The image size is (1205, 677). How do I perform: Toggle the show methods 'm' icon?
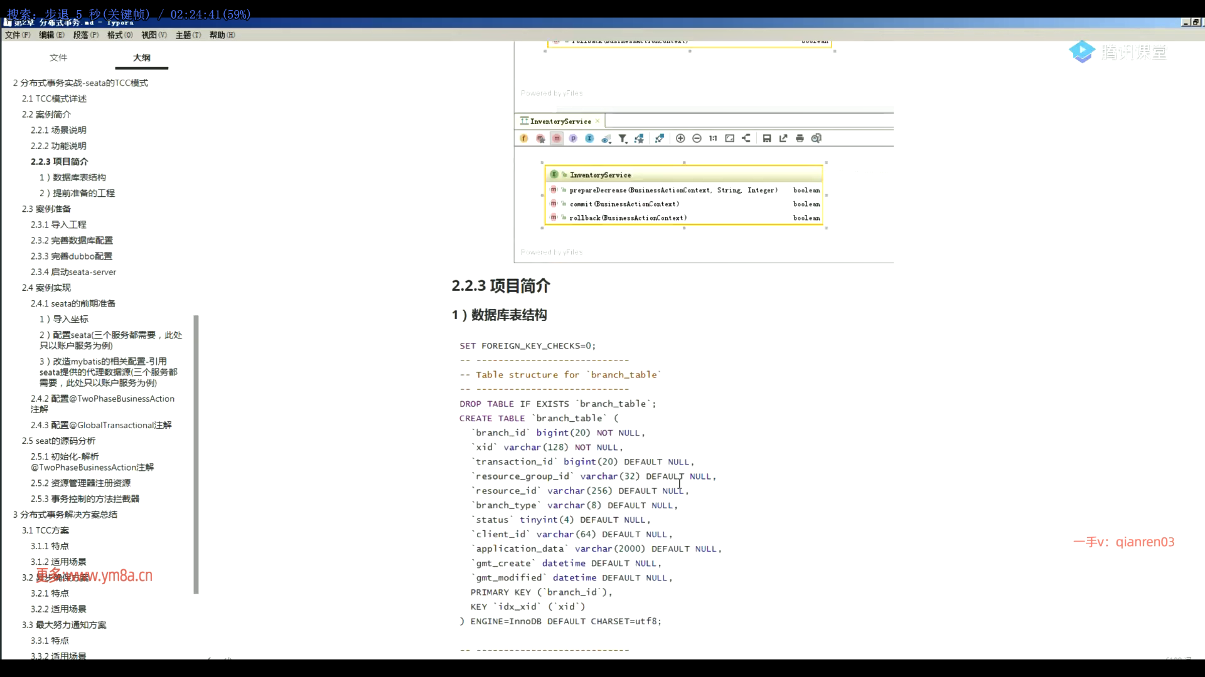point(557,139)
